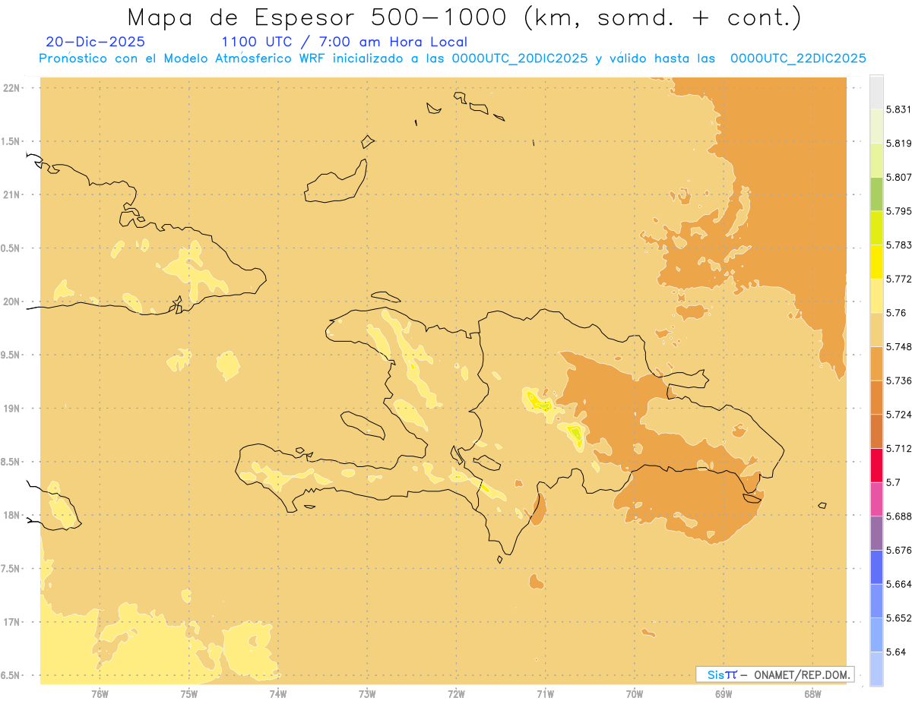912x704 pixels.
Task: Select the red color band in the legend
Action: pos(876,465)
